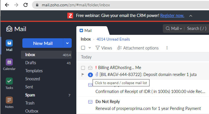Toggle the flag on the BIL #AGV-644-83722 email

(x=83, y=75)
